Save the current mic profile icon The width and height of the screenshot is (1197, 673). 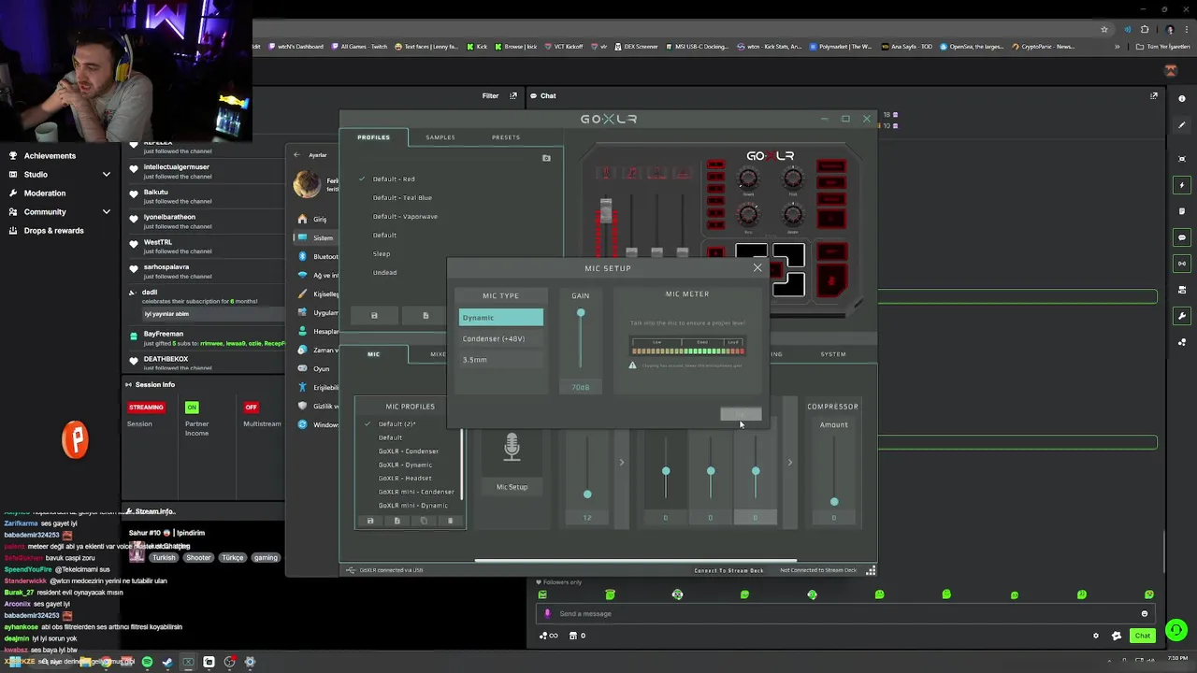[370, 521]
